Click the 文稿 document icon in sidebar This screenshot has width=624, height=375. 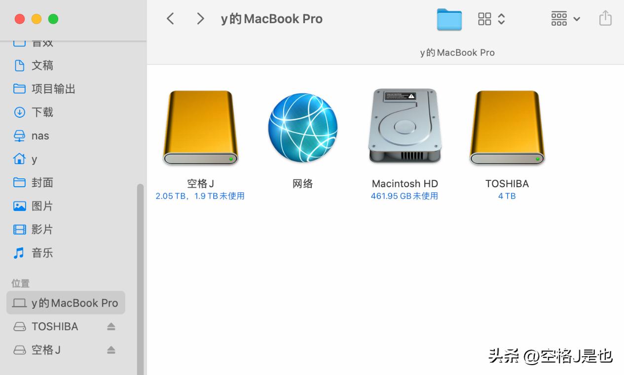coord(19,66)
